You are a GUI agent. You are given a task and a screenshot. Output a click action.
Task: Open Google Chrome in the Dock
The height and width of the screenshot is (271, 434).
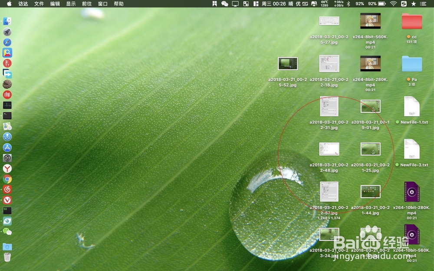click(7, 179)
